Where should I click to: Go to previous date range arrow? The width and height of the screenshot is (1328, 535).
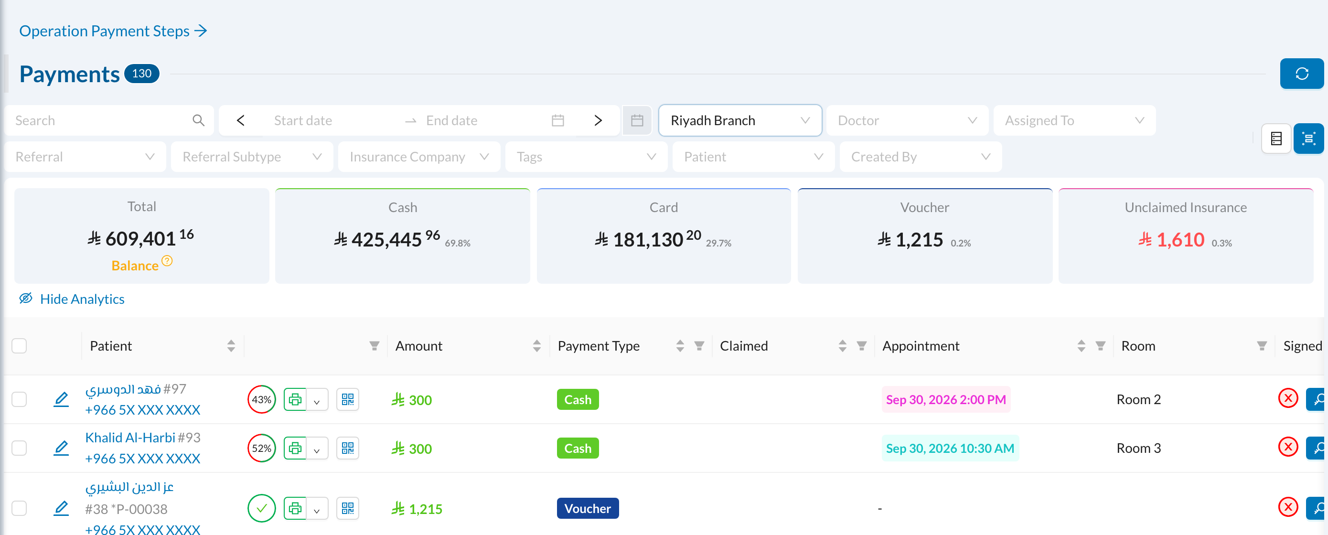coord(240,120)
